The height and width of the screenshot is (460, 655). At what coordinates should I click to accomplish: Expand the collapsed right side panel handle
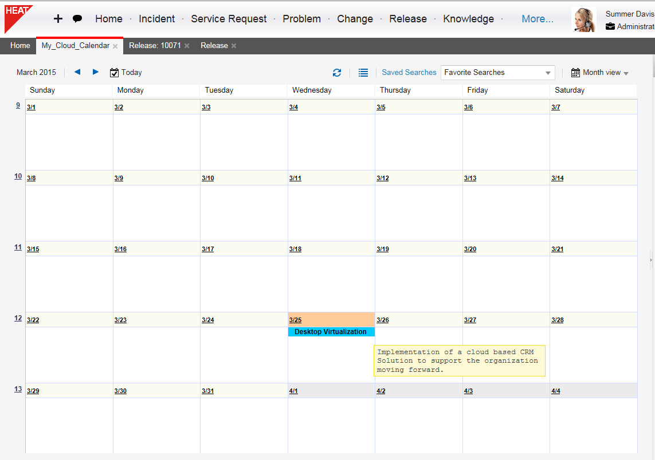[x=651, y=260]
